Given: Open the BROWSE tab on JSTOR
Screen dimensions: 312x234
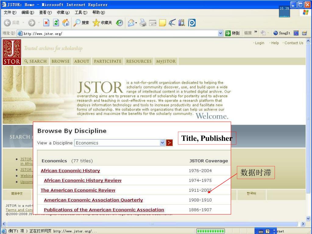Looking at the screenshot, I should [61, 61].
